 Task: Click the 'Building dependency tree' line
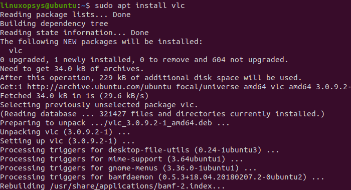(x=54, y=24)
